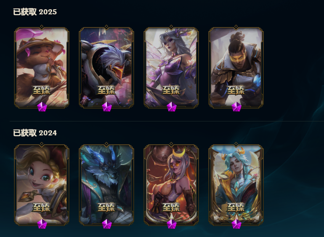Click the 已获取 2024 section heading
324x237 pixels.
[35, 133]
